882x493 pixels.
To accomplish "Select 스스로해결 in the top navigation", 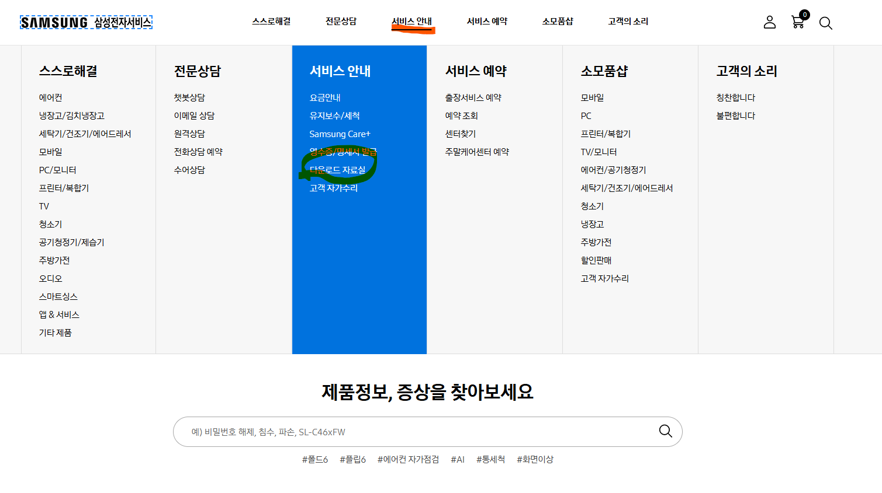I will click(x=270, y=21).
